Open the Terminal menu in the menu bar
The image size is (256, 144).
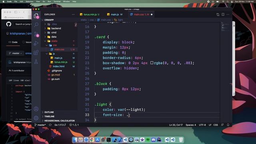coord(57,2)
